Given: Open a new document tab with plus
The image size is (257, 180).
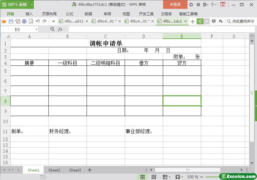Looking at the screenshot, I should tap(192, 21).
